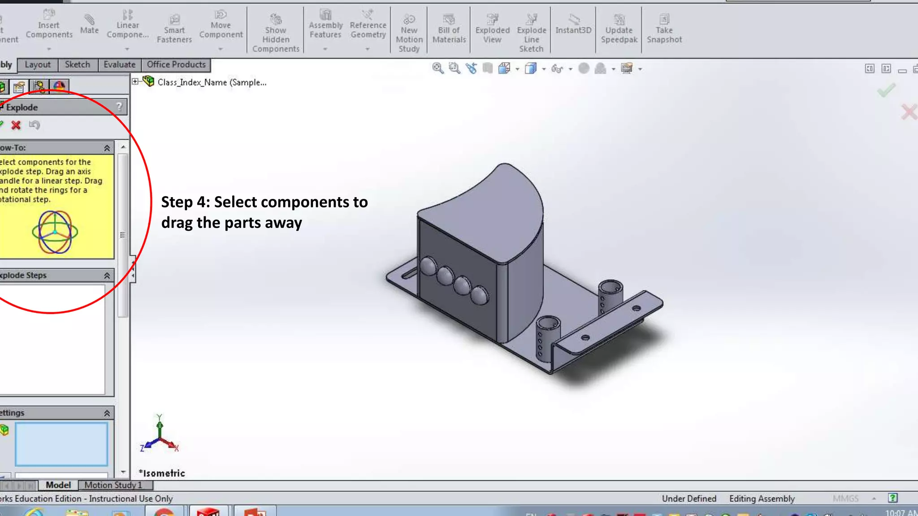Expand Move Component dropdown arrow
The height and width of the screenshot is (516, 918).
[x=221, y=49]
